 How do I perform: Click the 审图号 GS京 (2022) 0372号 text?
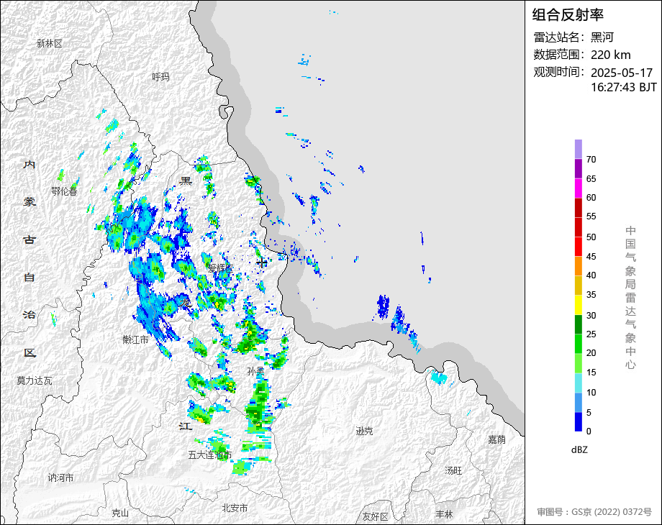click(594, 512)
